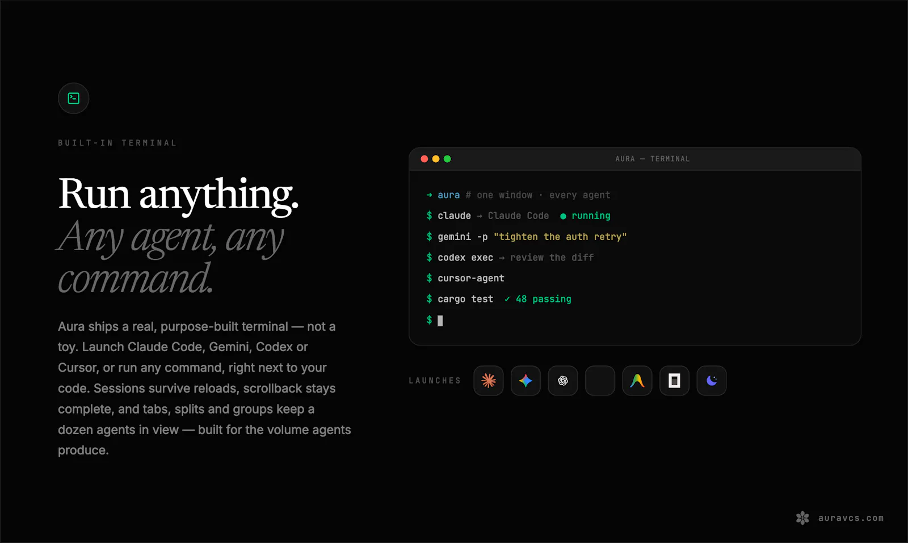Screen dimensions: 908x543
Task: Click the 'Any agent, any command.' italic subheading
Action: 171,258
